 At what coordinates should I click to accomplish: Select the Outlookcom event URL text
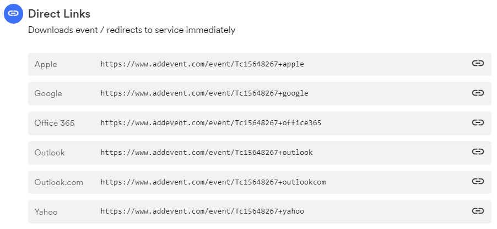coord(213,182)
